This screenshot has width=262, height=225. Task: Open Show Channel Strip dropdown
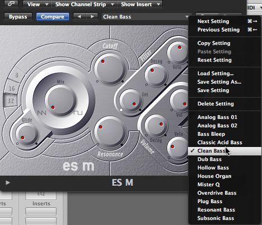(84, 4)
